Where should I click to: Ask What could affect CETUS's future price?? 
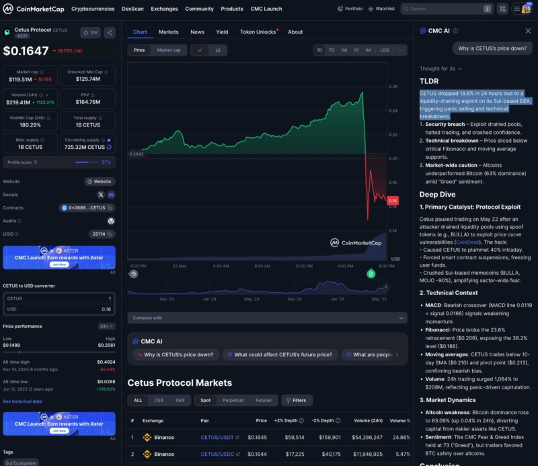[x=280, y=355]
